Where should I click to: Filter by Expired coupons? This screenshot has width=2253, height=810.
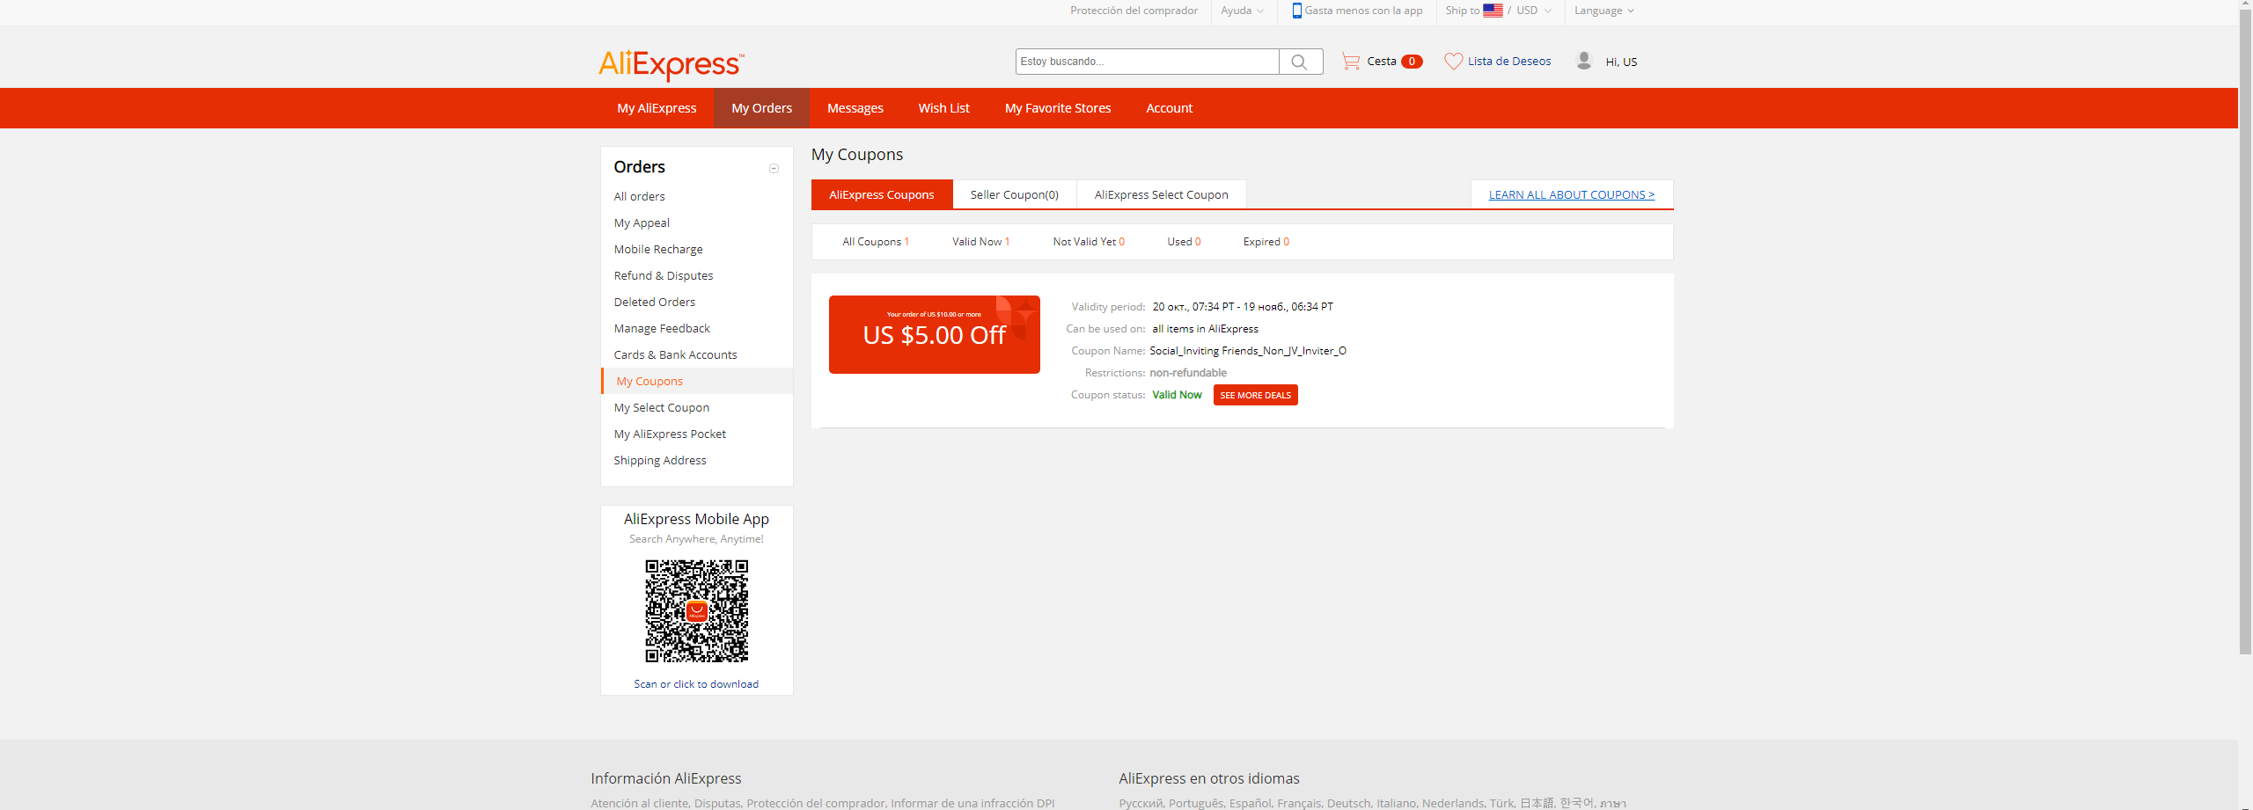(1266, 242)
